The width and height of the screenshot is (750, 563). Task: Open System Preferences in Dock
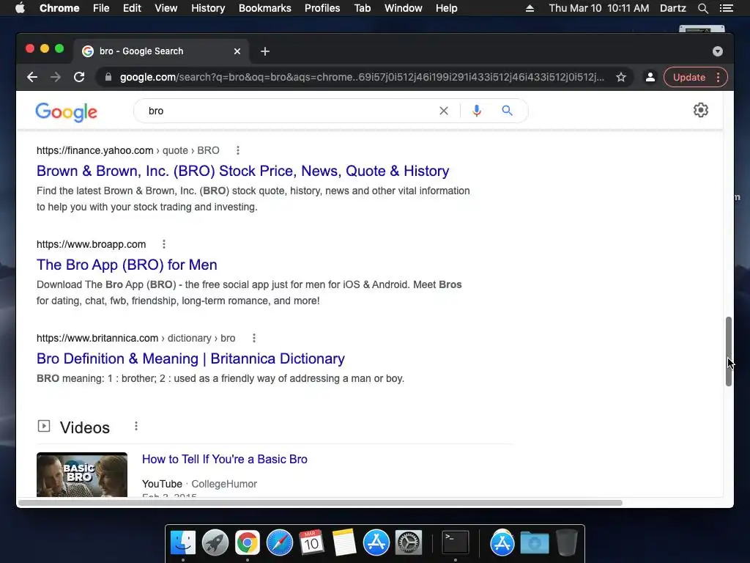pos(408,543)
